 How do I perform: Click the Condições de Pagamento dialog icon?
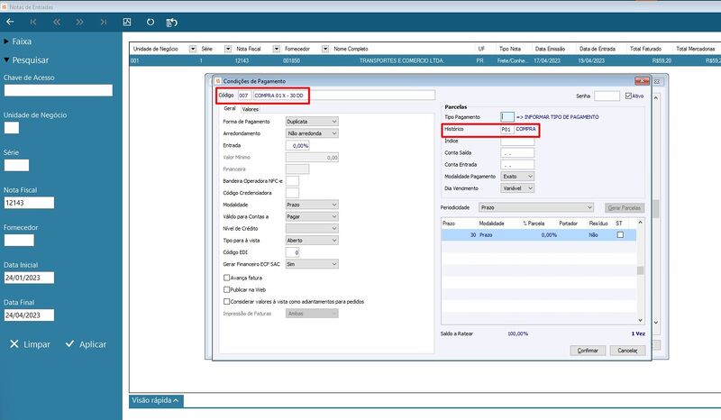click(218, 81)
